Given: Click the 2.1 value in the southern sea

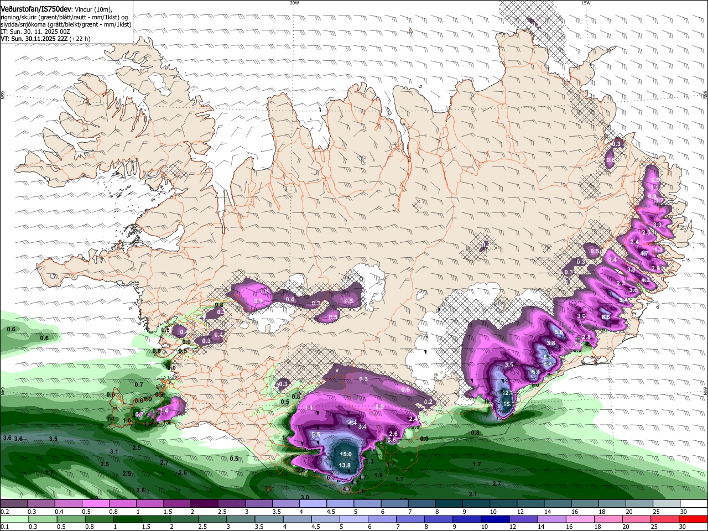Looking at the screenshot, I should 473,494.
